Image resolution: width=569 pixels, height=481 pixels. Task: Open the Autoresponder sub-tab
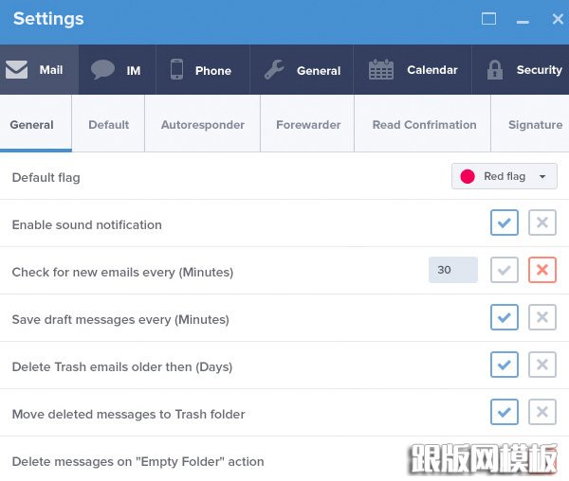click(203, 123)
